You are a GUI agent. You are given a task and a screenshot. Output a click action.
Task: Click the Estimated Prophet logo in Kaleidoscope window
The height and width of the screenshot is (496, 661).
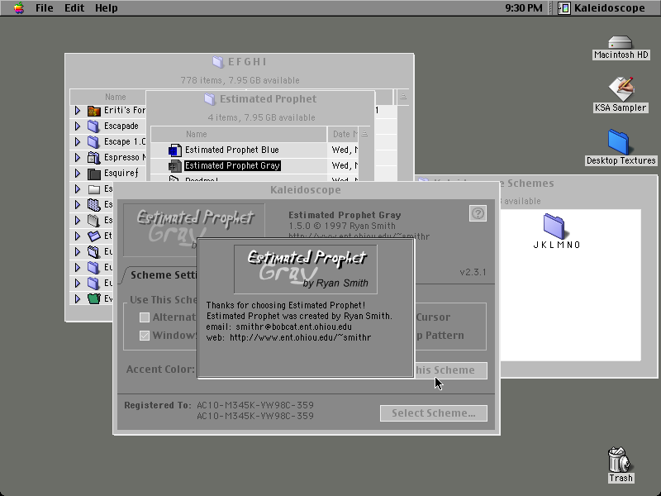tap(194, 230)
